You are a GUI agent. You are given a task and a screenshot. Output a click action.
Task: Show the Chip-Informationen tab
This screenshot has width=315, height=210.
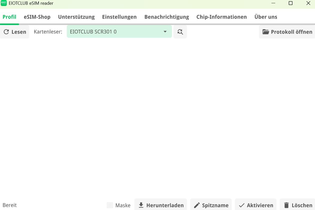coord(222,17)
